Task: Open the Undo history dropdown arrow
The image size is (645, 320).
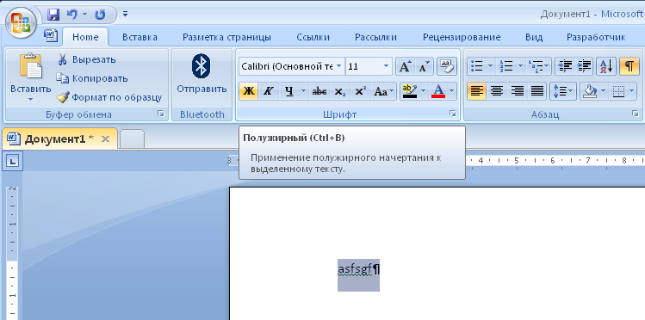Action: [x=84, y=15]
